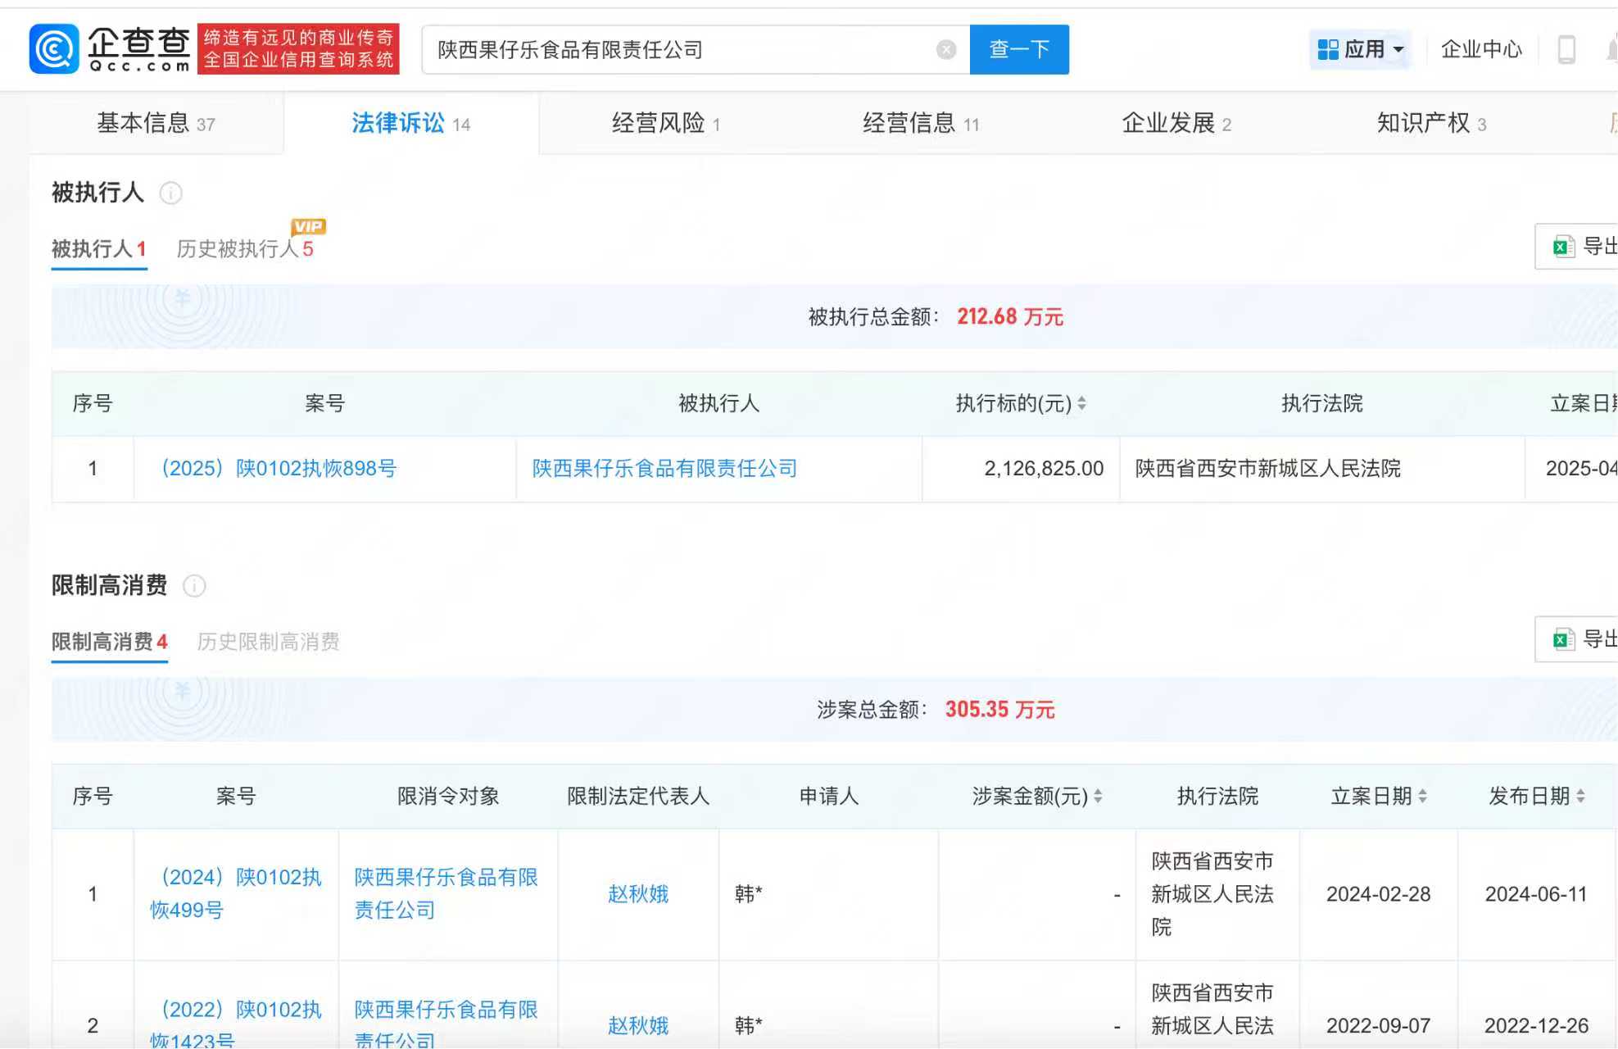Click the Excel export button for 限制高消费

pos(1577,639)
